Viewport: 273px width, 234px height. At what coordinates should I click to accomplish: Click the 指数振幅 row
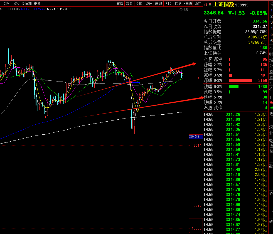click(x=235, y=32)
